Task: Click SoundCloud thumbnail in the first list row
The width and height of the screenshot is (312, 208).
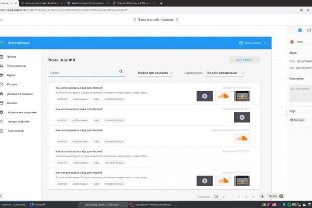Action: [223, 96]
